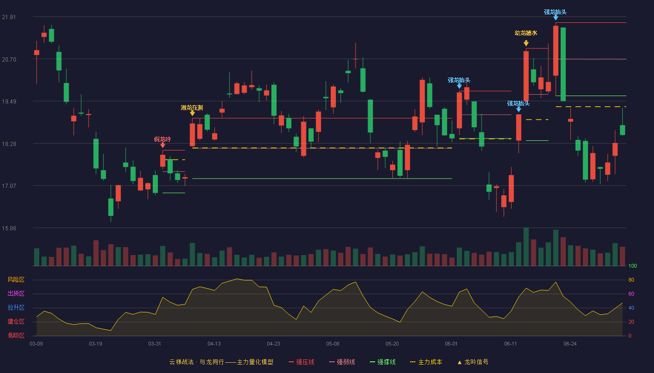Click the 03-19 date label
The height and width of the screenshot is (373, 654).
pyautogui.click(x=95, y=344)
